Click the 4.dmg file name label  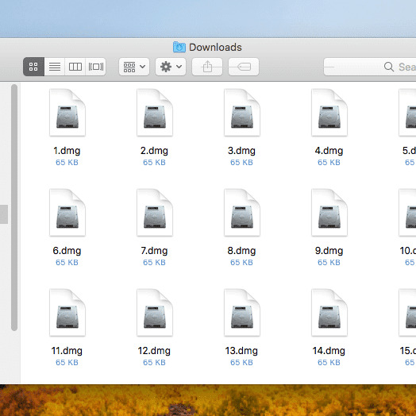click(329, 151)
